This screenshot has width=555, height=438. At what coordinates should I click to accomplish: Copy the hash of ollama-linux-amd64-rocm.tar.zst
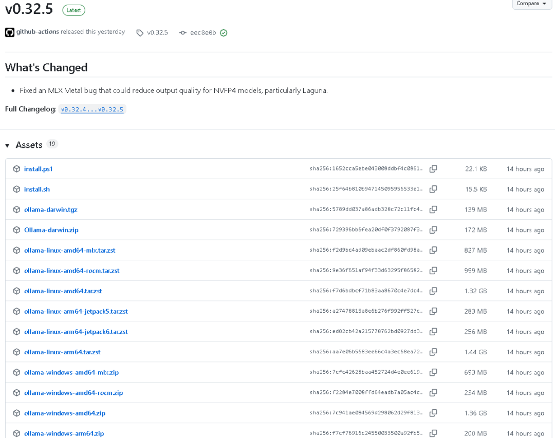[x=433, y=271]
